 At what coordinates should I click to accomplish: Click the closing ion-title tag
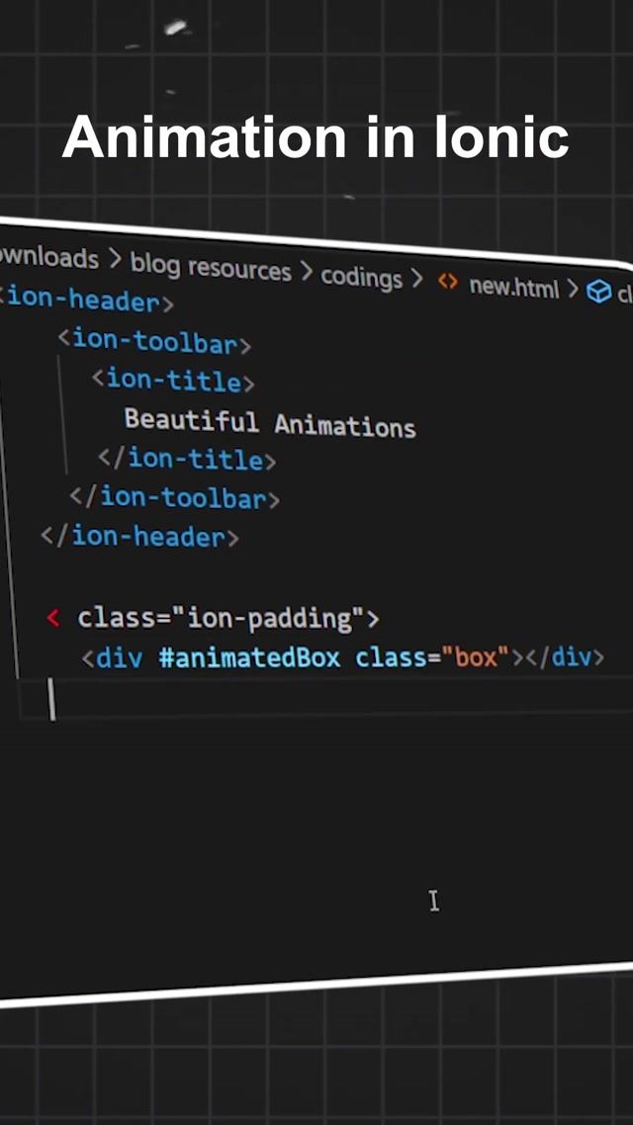coord(186,459)
